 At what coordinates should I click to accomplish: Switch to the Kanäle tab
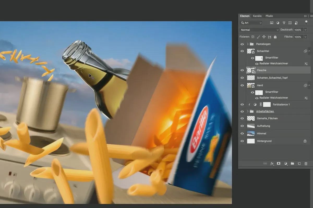pyautogui.click(x=257, y=16)
